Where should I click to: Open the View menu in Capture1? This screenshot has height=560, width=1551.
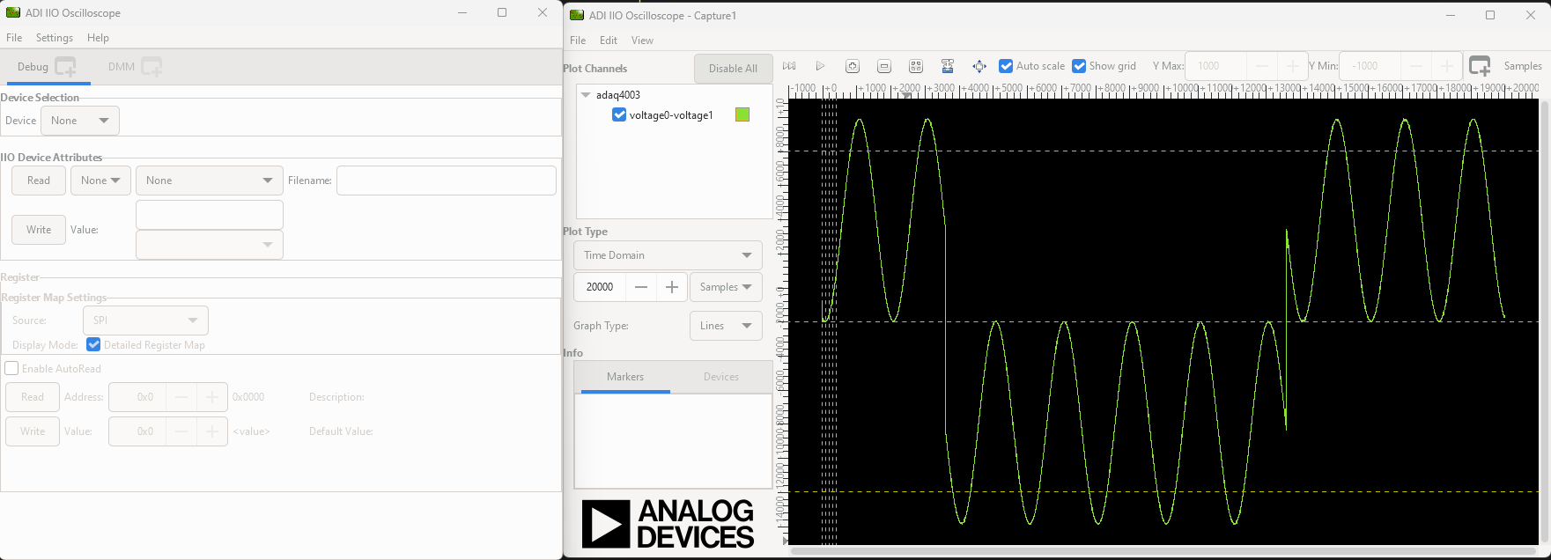(x=642, y=41)
